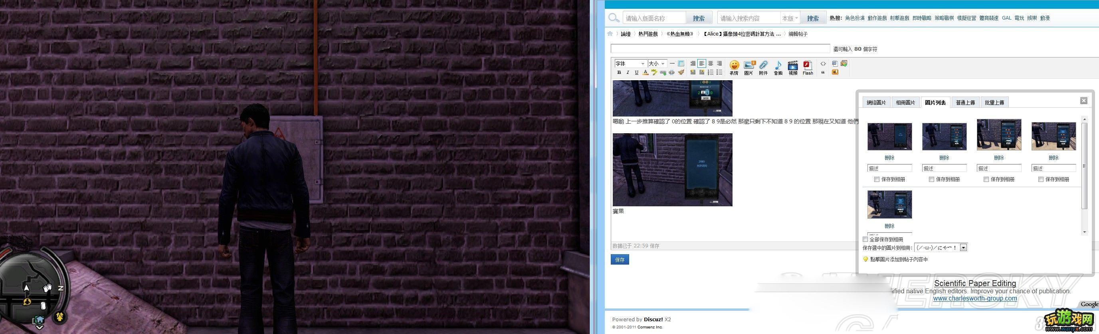Insert a code block with angle brackets icon

(x=823, y=63)
